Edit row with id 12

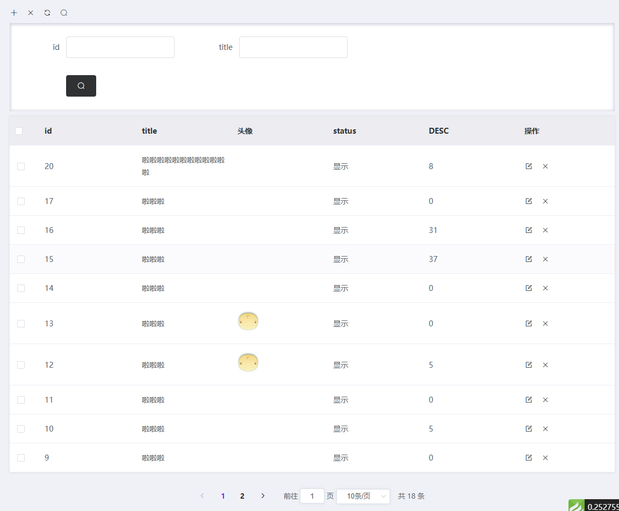tap(529, 364)
